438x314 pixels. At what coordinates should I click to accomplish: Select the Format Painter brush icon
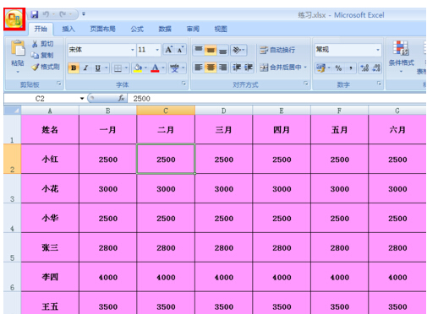tap(36, 67)
